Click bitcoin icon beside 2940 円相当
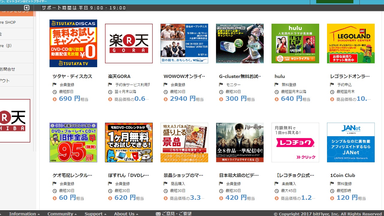The height and width of the screenshot is (216, 384). pos(166,99)
